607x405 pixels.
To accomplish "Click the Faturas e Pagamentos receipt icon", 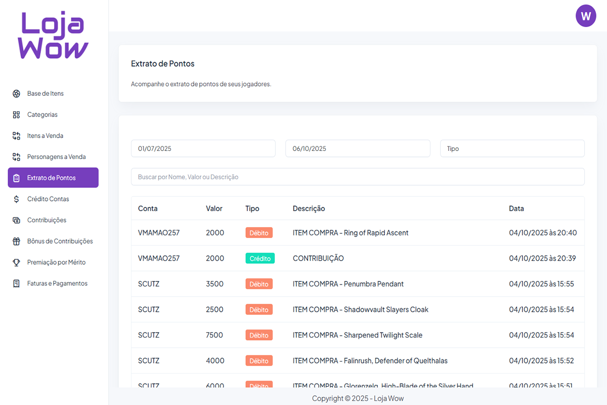I will [x=16, y=283].
